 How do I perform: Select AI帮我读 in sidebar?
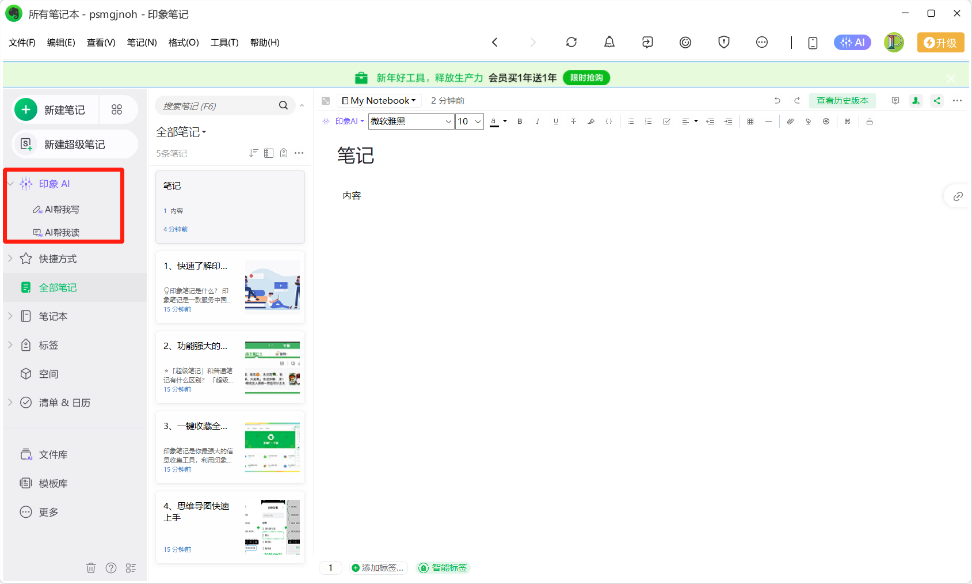coord(56,233)
